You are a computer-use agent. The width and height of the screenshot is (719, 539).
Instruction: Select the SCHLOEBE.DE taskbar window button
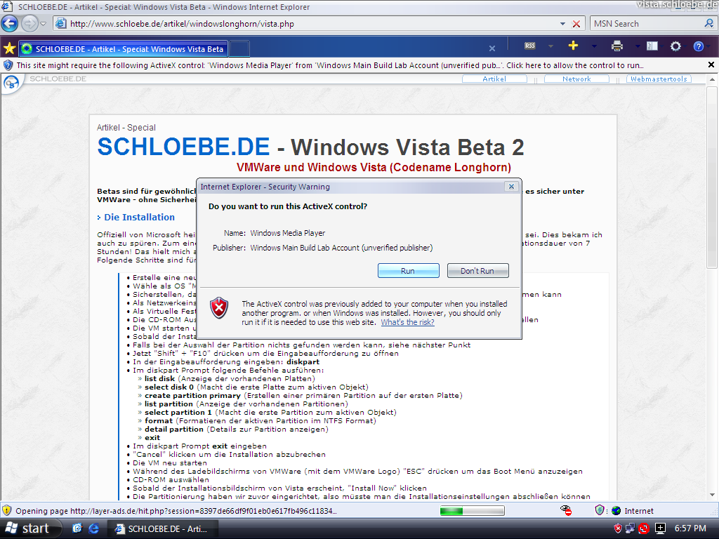click(162, 529)
